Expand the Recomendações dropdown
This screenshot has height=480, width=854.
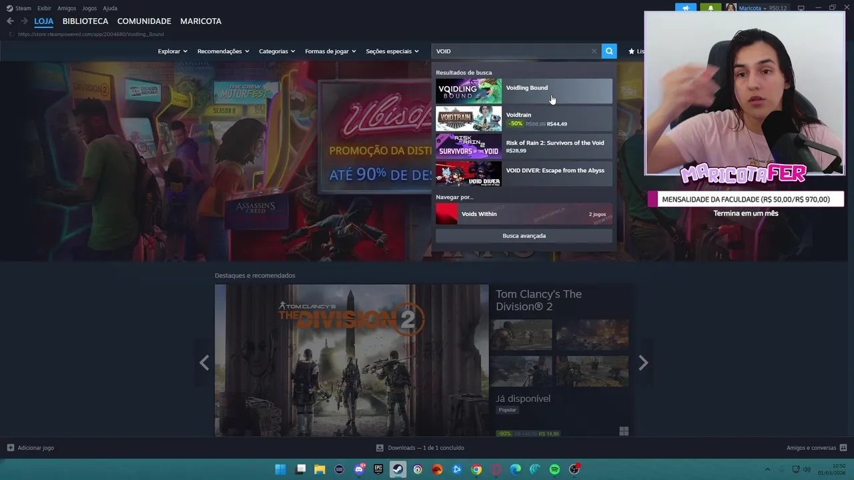pos(223,51)
